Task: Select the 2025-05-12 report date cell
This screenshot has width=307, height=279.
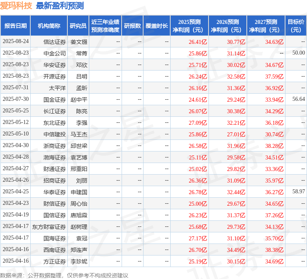Action: tap(16, 122)
